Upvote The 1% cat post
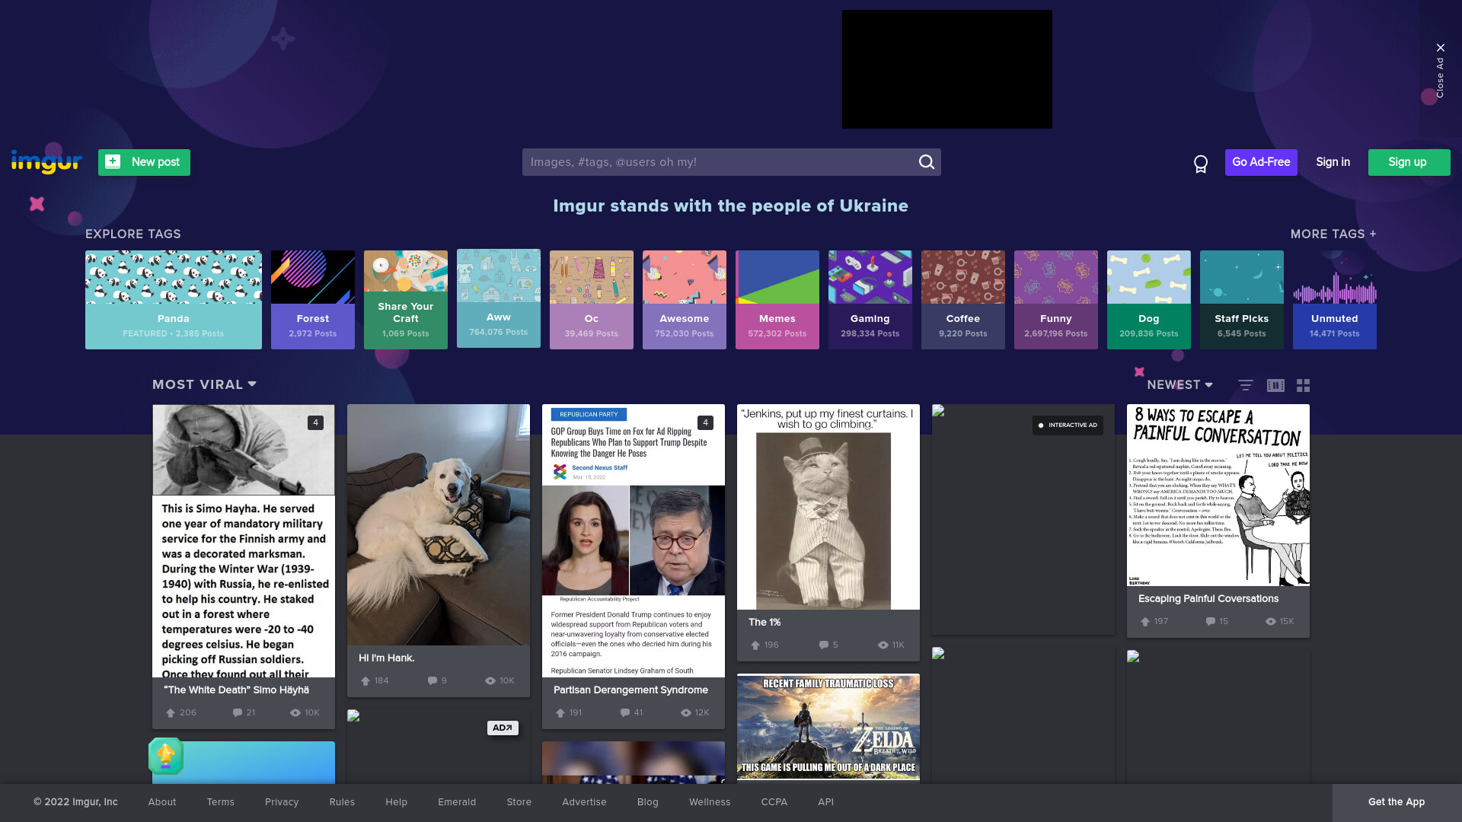1462x822 pixels. point(755,645)
